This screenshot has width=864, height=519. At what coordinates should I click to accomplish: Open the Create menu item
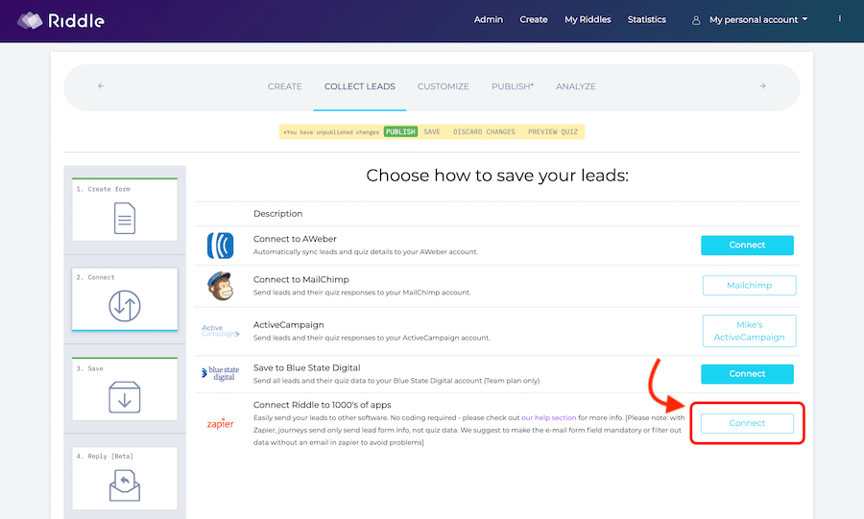[534, 19]
